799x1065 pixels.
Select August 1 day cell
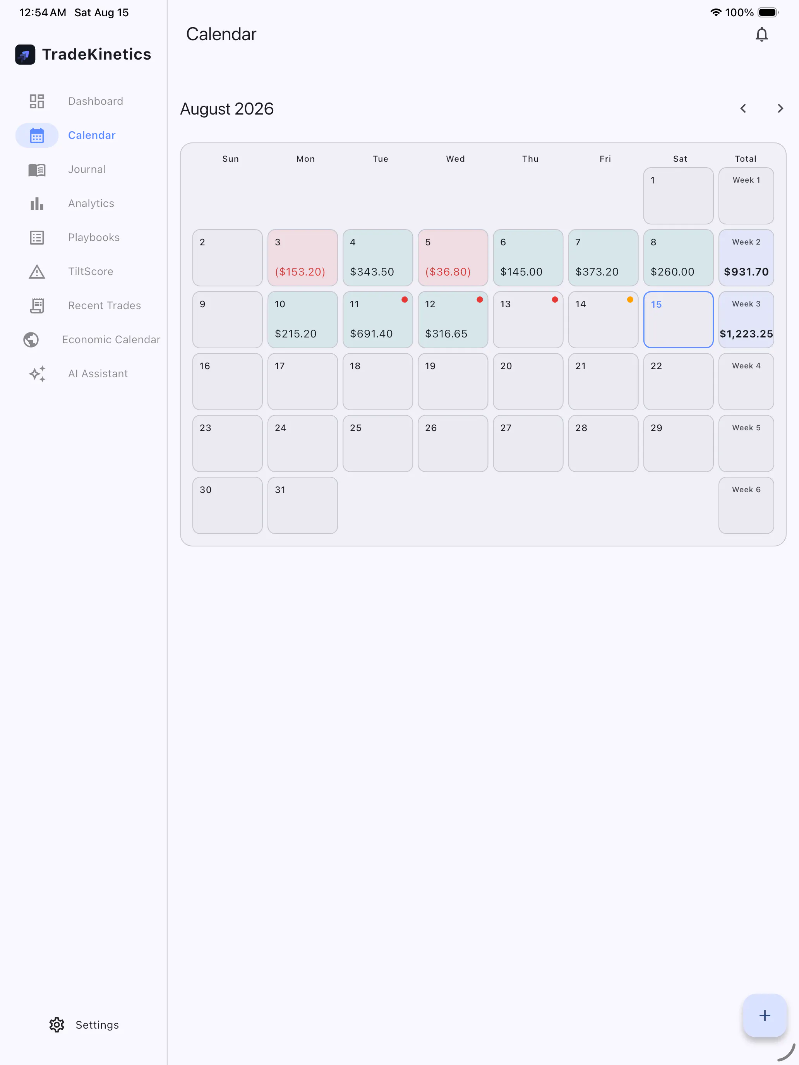point(678,196)
